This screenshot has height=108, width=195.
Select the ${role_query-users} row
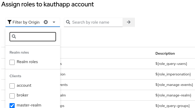171,64
